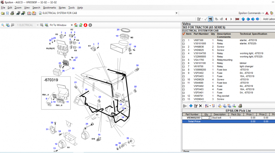Click the shopping cart pick list icon
This screenshot has height=153, width=275.
[x=211, y=19]
